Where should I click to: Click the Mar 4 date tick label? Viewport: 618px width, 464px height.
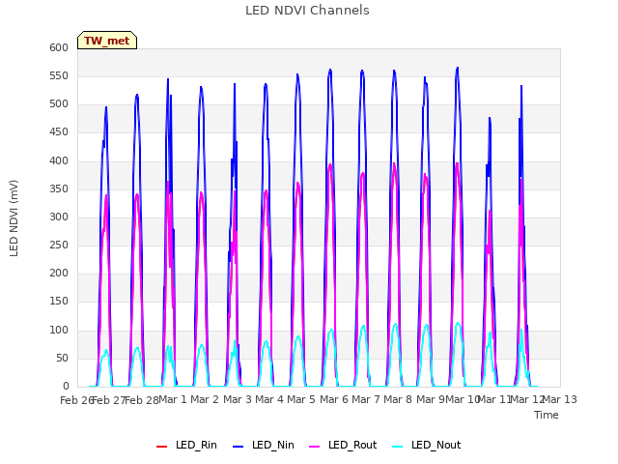269,399
